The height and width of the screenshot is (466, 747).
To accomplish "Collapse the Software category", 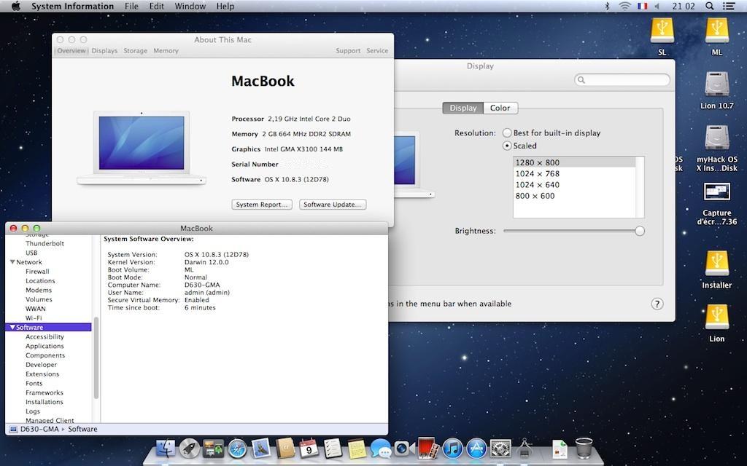I will (12, 327).
